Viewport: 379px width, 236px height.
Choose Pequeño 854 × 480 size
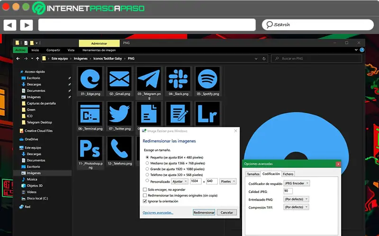click(147, 157)
